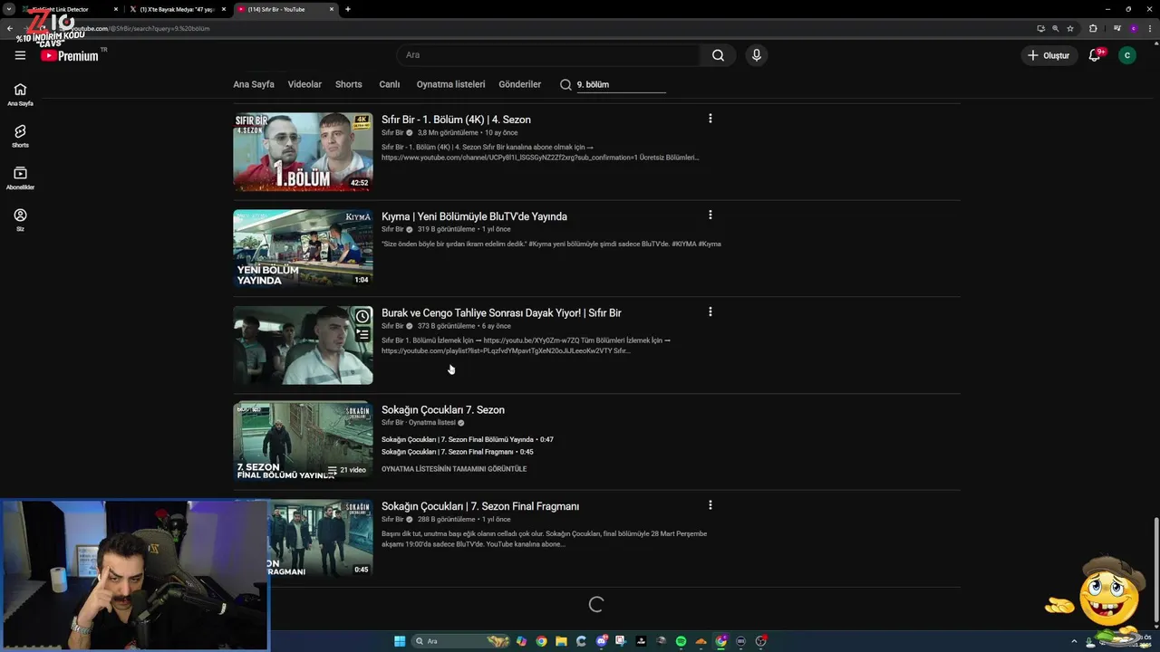
Task: Open the Kıyma Yeni Bölüm Yayında thumbnail
Action: click(x=303, y=248)
